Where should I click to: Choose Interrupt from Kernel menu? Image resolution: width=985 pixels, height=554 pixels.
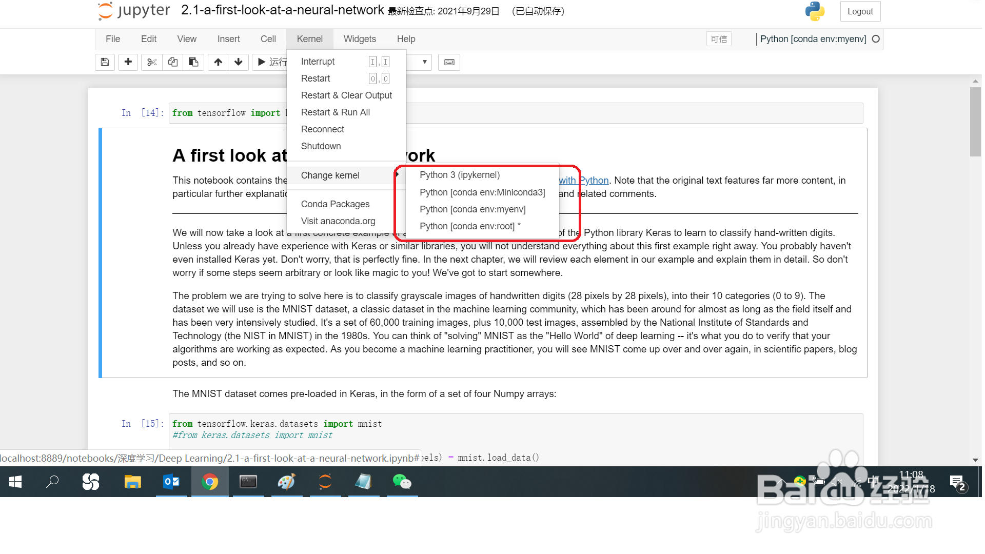[x=346, y=62]
